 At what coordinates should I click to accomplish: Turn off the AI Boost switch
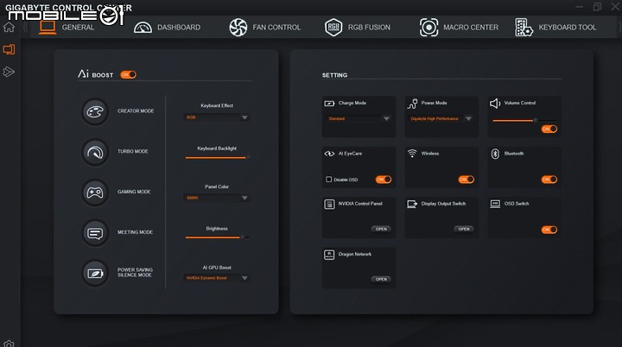[128, 74]
